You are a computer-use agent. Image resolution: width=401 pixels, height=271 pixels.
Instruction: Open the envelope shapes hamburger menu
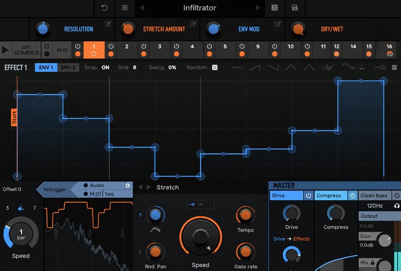394,67
